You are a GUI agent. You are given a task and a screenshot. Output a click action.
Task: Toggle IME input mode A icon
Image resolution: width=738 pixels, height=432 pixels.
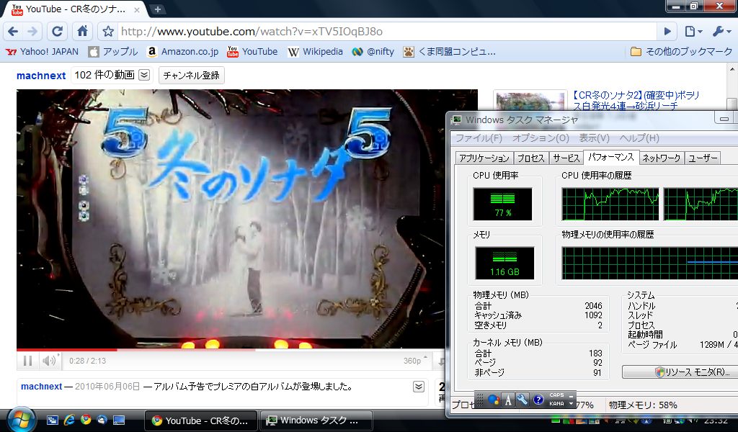pyautogui.click(x=508, y=400)
